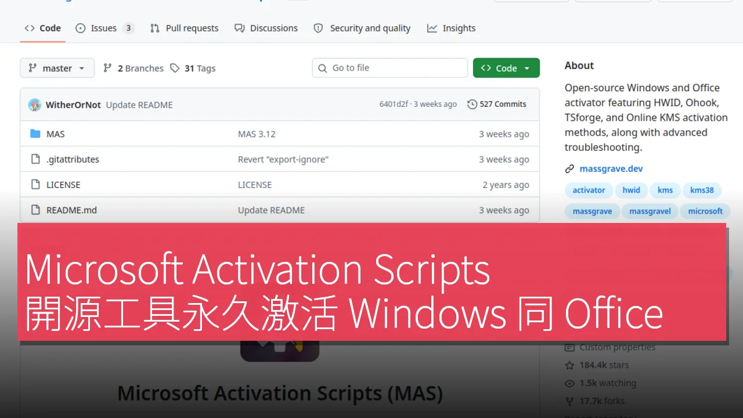Screen dimensions: 743x418
Task: Click the .gitattributes file icon
Action: 35,159
